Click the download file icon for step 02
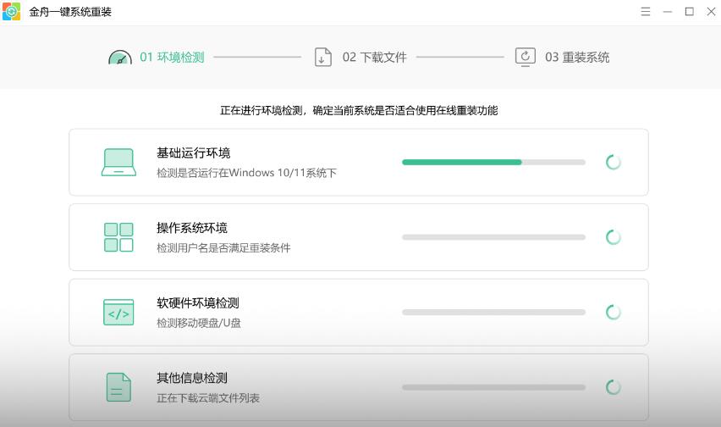Screen dimensions: 721x427 tap(323, 58)
